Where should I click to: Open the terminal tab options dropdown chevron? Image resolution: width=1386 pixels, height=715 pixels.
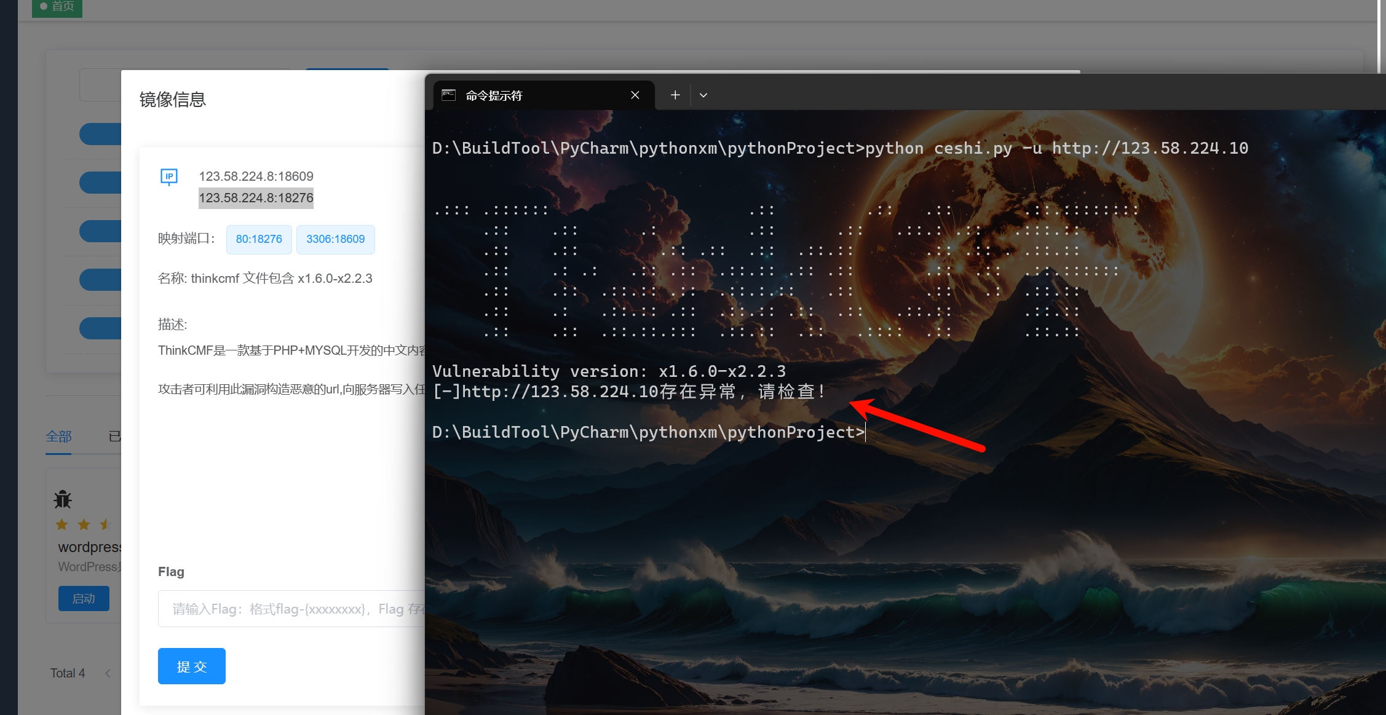click(x=703, y=95)
